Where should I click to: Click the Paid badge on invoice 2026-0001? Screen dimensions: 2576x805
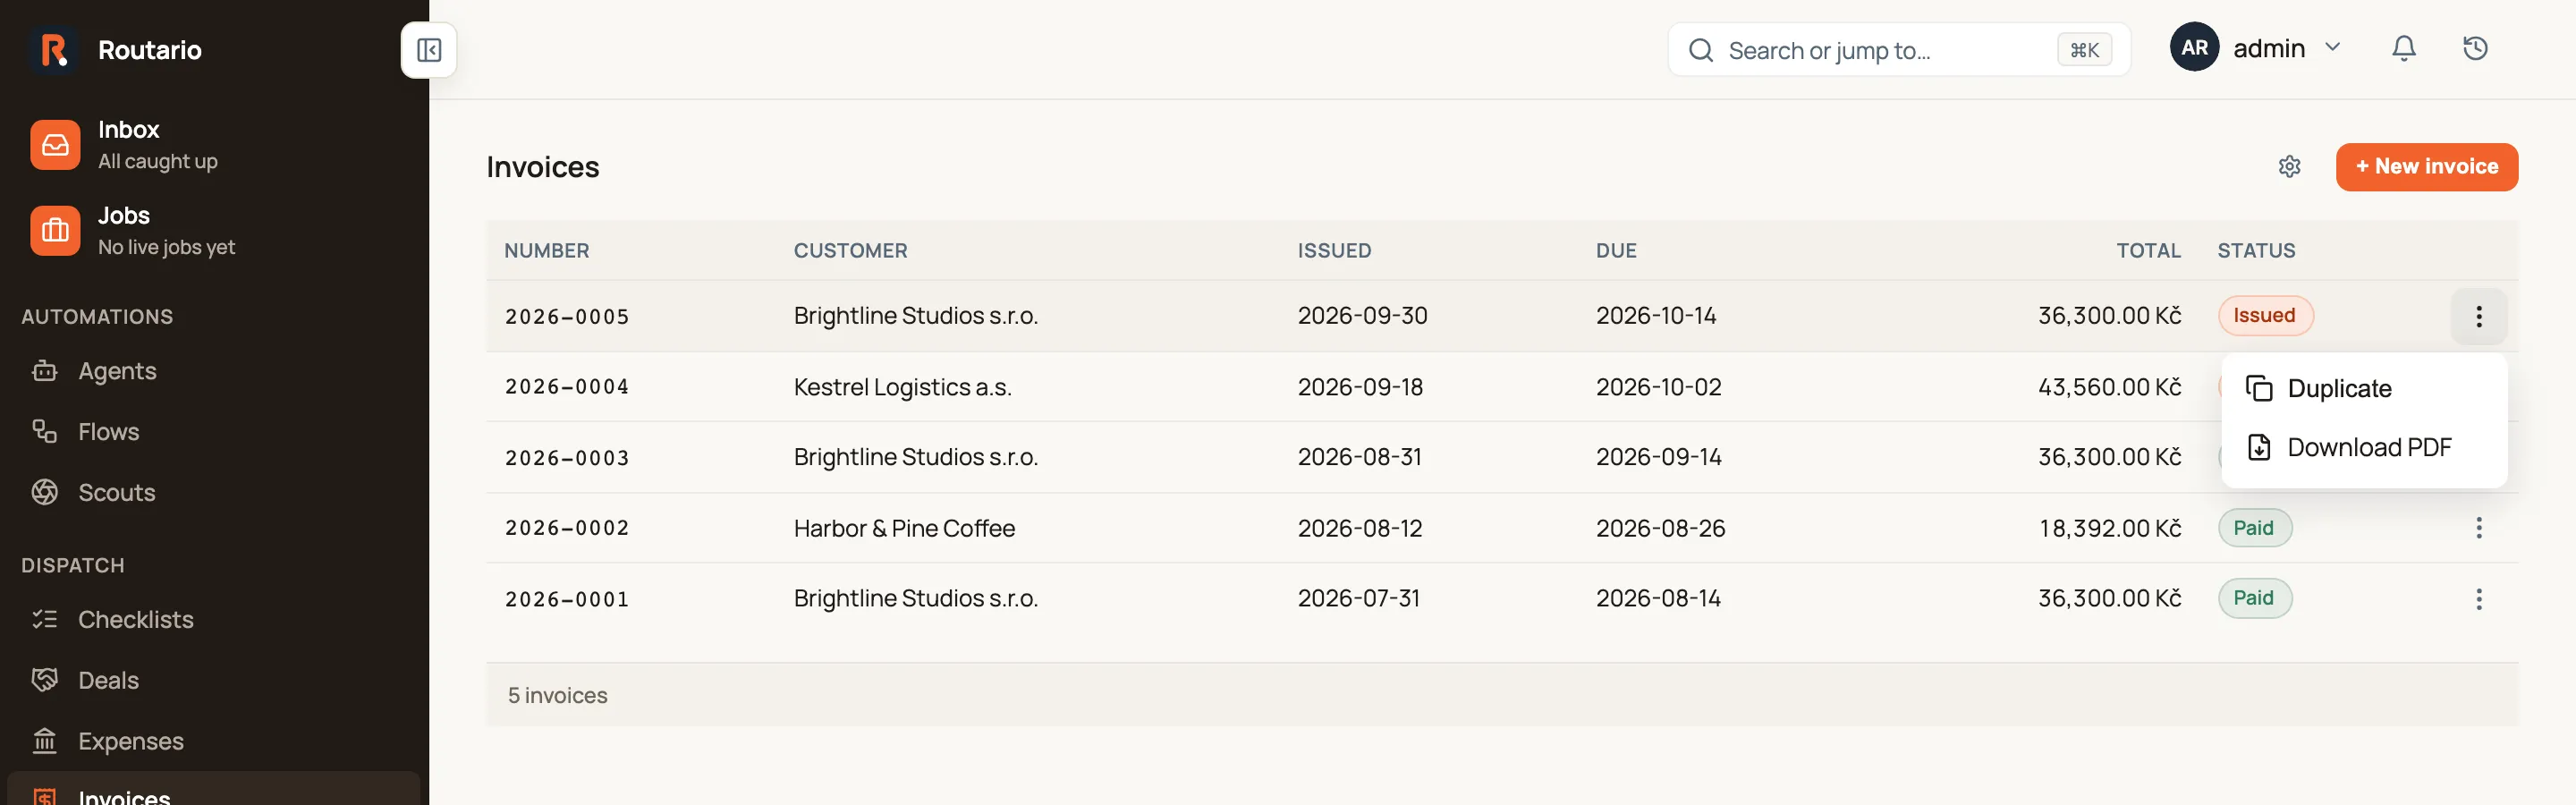[x=2254, y=598]
